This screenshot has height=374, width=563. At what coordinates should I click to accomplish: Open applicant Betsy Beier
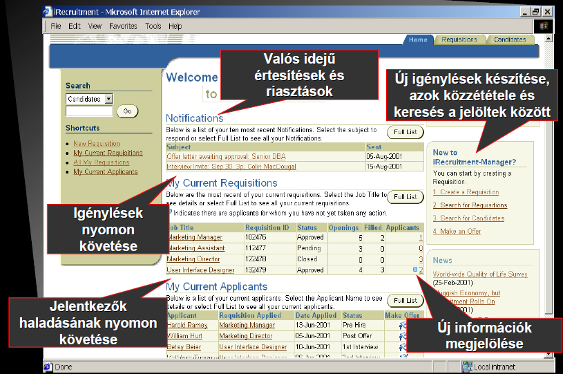[184, 347]
